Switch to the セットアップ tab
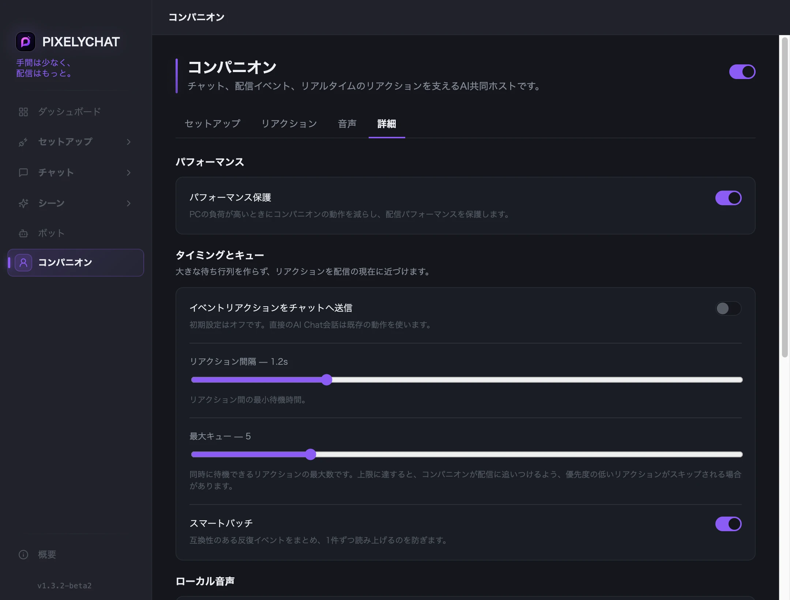The width and height of the screenshot is (790, 600). [x=212, y=124]
